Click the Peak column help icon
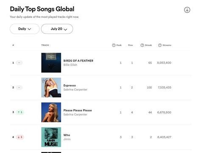Viewport: 201px width, 153px height. pos(114,45)
